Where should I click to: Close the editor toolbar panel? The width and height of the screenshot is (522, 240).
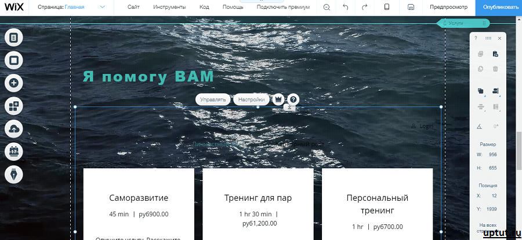pos(499,38)
